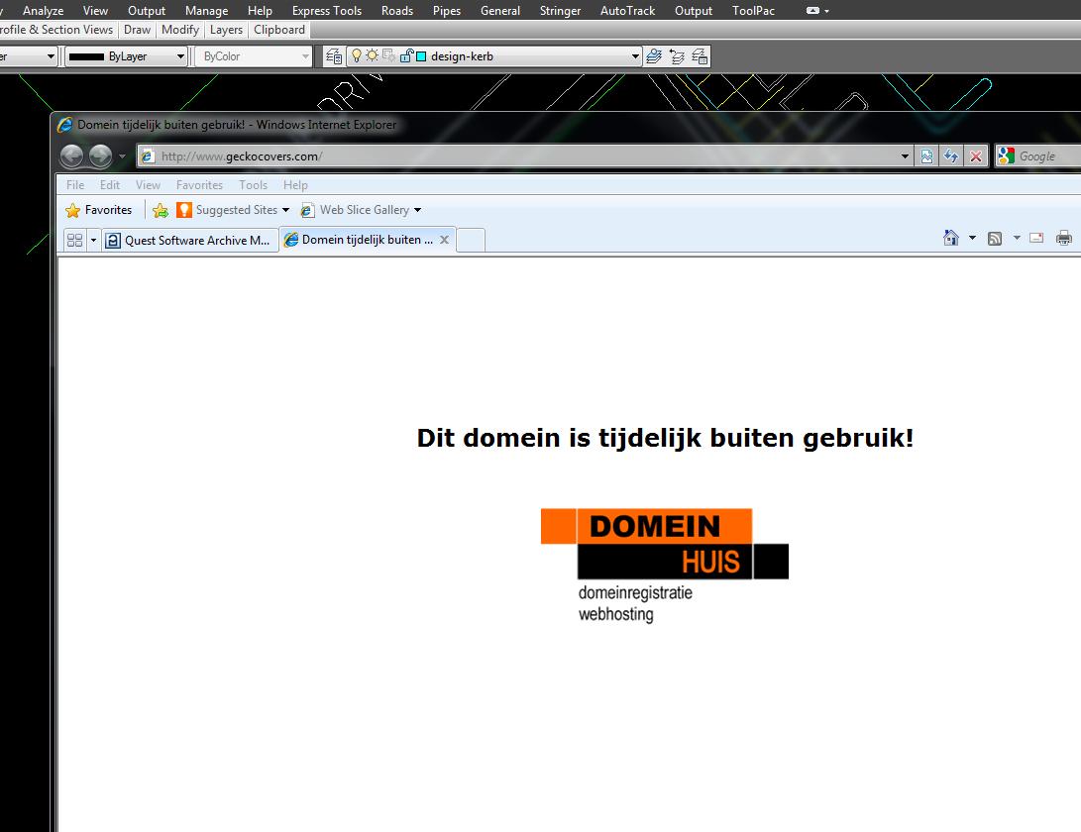The height and width of the screenshot is (832, 1081).
Task: Open General menu
Action: coord(499,10)
